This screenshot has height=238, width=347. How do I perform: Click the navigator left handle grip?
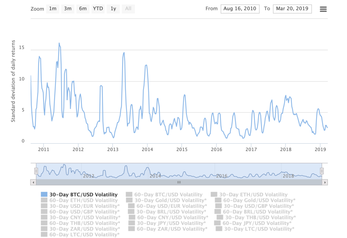pos(36,171)
